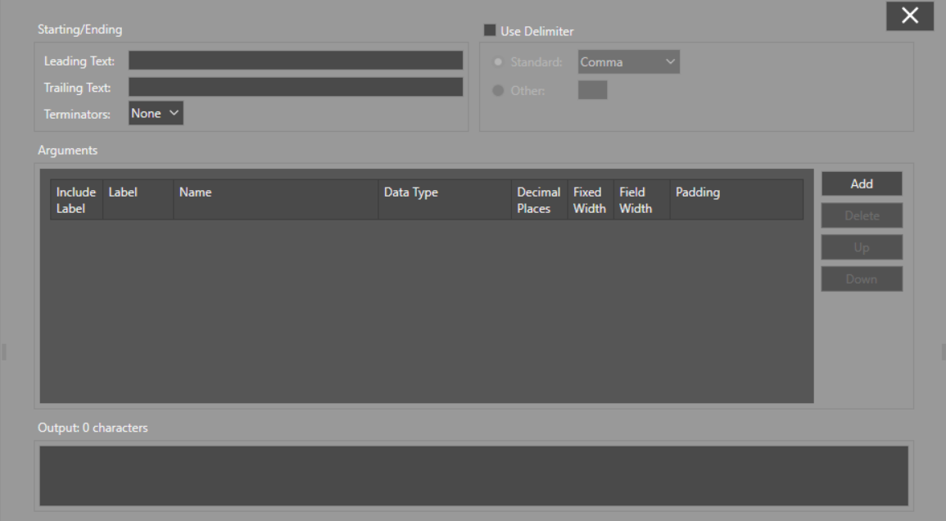This screenshot has width=946, height=521.
Task: Click in the Trailing Text field
Action: [x=295, y=87]
